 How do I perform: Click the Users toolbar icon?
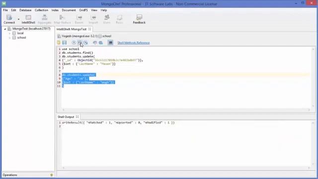(x=107, y=19)
